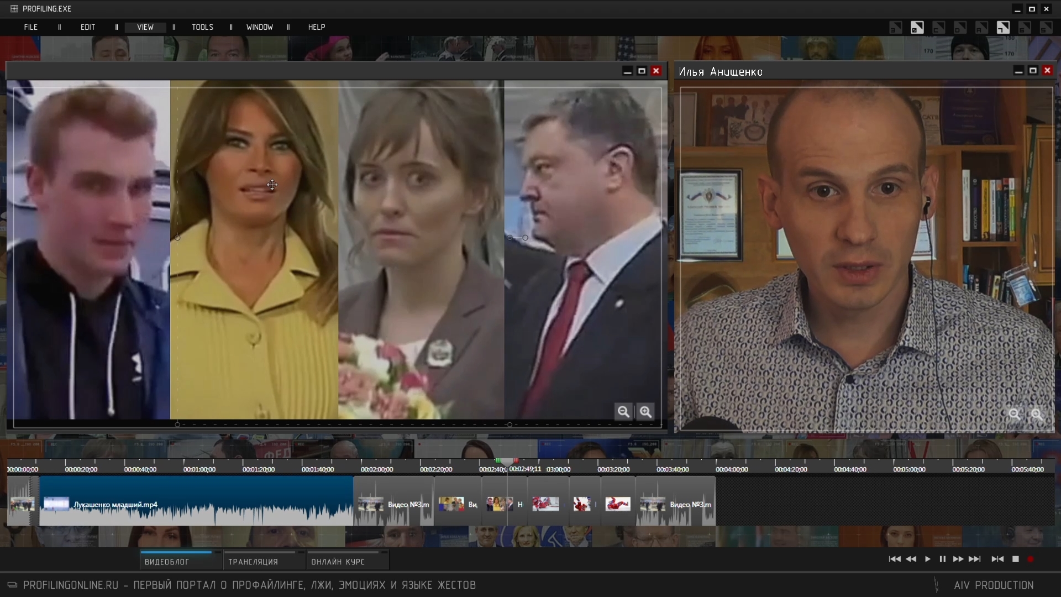Zoom in on the left video panel

[x=645, y=412]
